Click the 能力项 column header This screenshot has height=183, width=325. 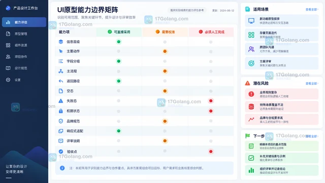[x=64, y=32]
